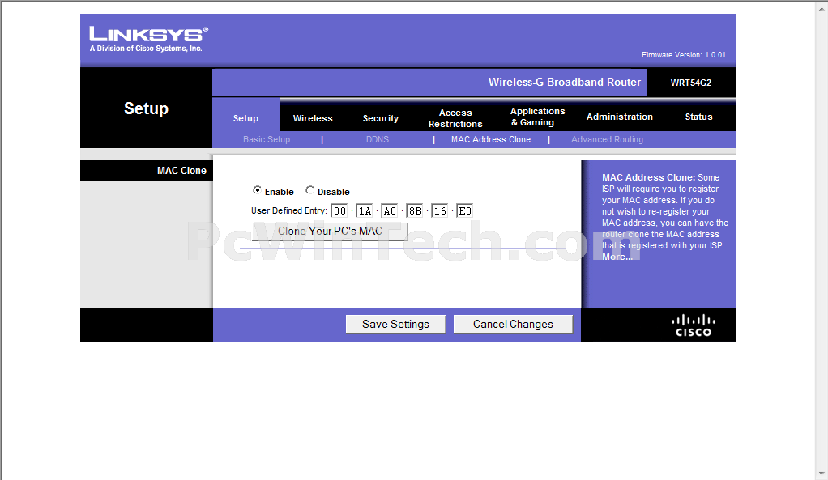This screenshot has width=828, height=480.
Task: Click the first MAC octet field 00
Action: (339, 211)
